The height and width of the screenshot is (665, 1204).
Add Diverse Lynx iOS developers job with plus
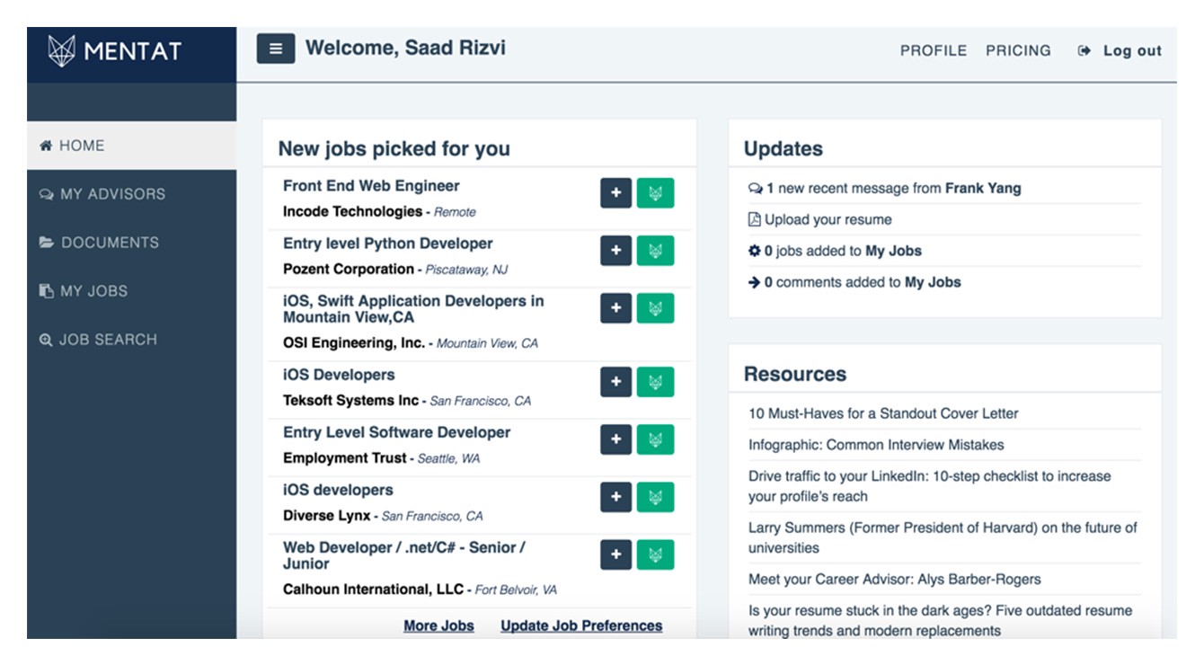pyautogui.click(x=615, y=497)
